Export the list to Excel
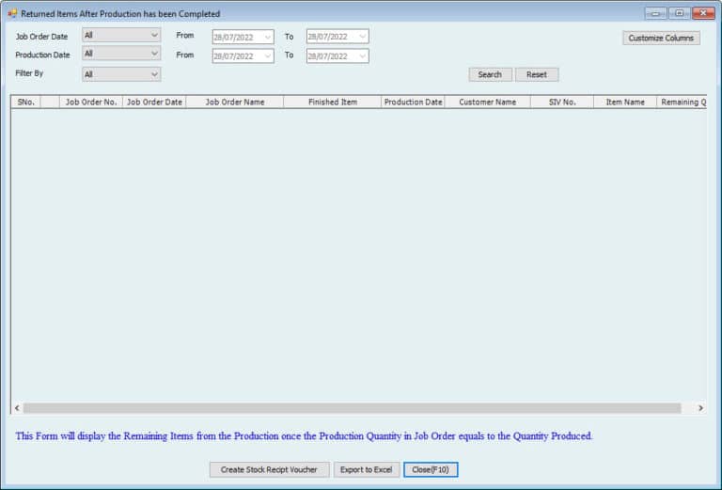The image size is (722, 490). (367, 469)
